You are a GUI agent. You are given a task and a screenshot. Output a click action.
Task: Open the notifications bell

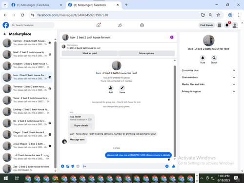(x=227, y=25)
